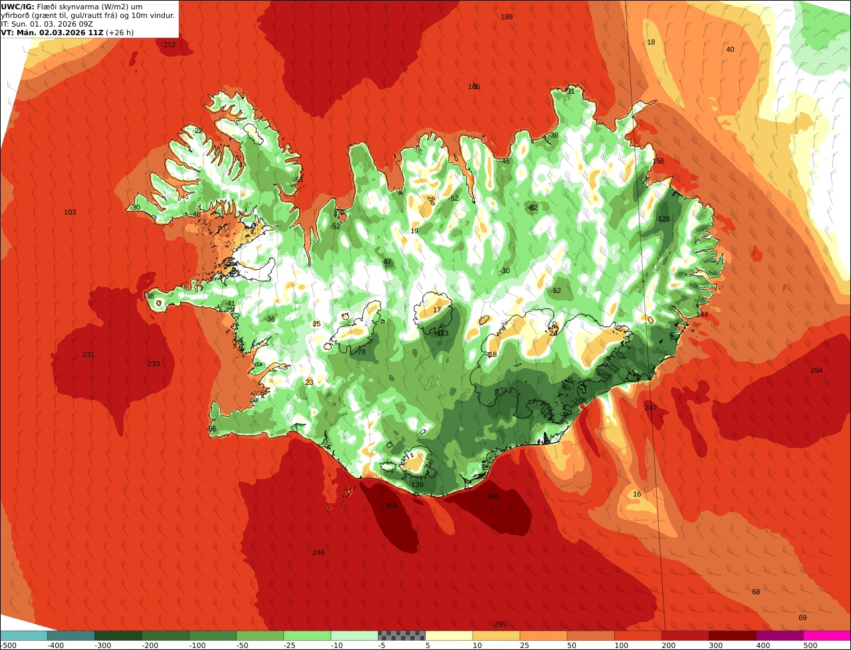Click the orange swatch between 25 and 50
Screen dimensions: 851x650
pos(543,635)
